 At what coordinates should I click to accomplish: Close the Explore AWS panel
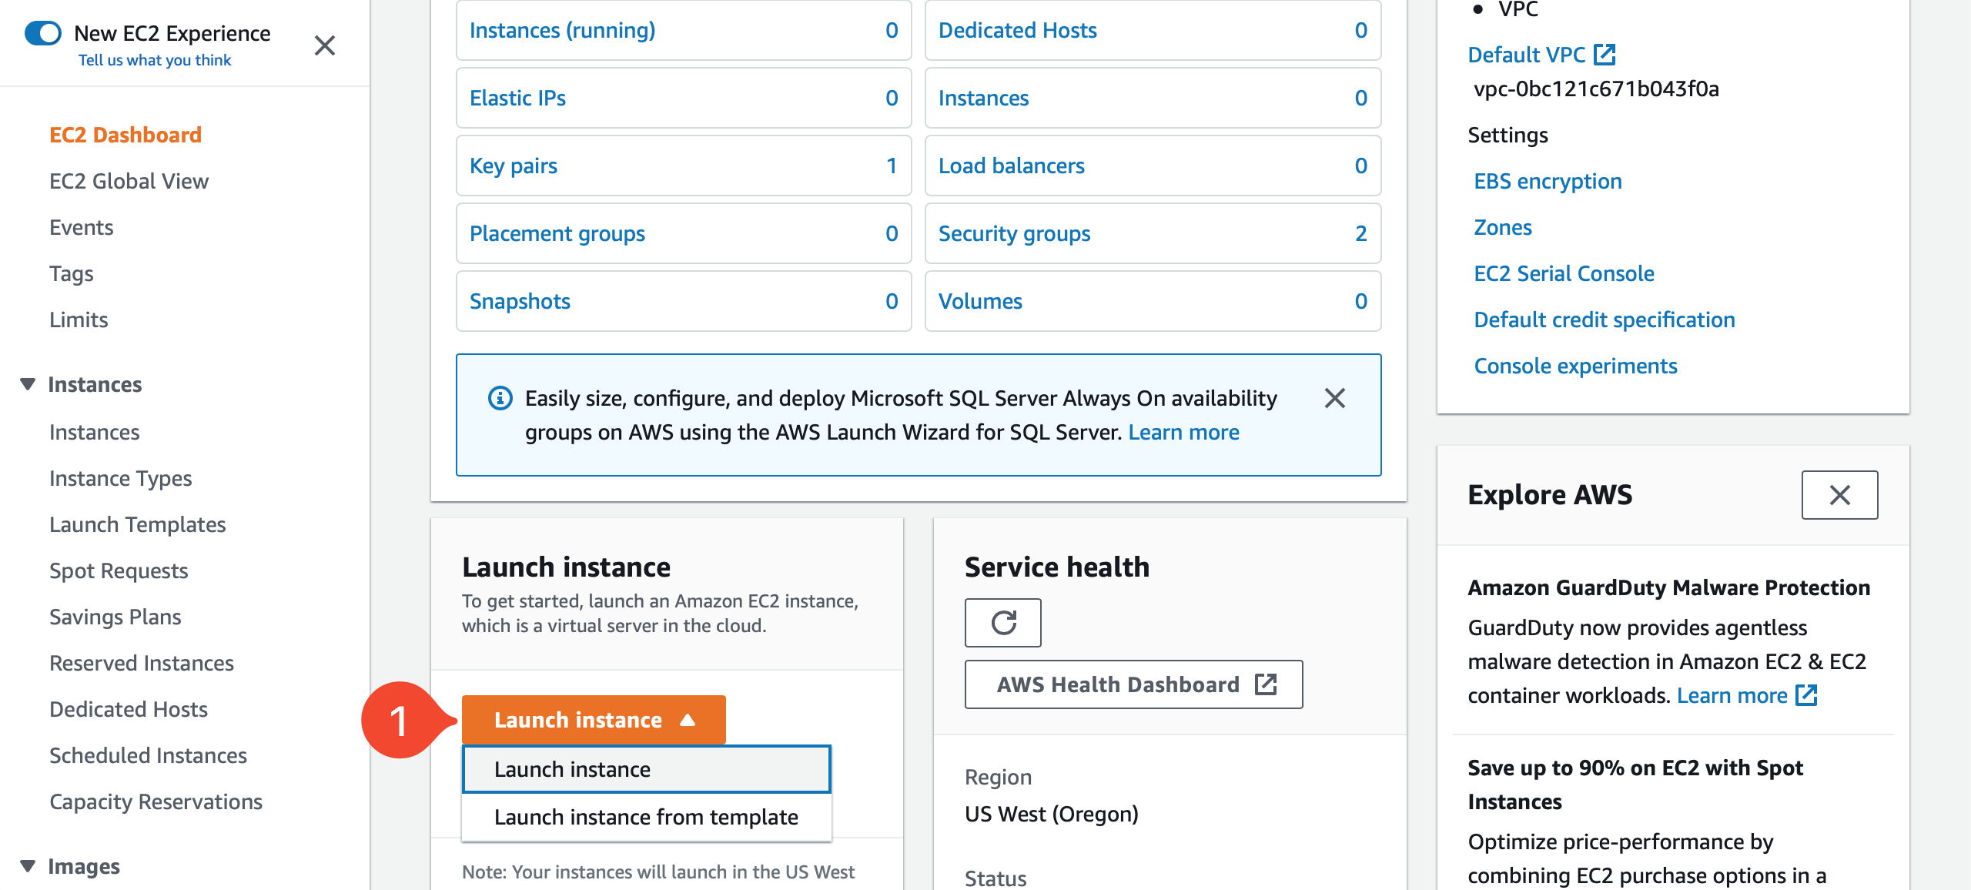(x=1839, y=495)
